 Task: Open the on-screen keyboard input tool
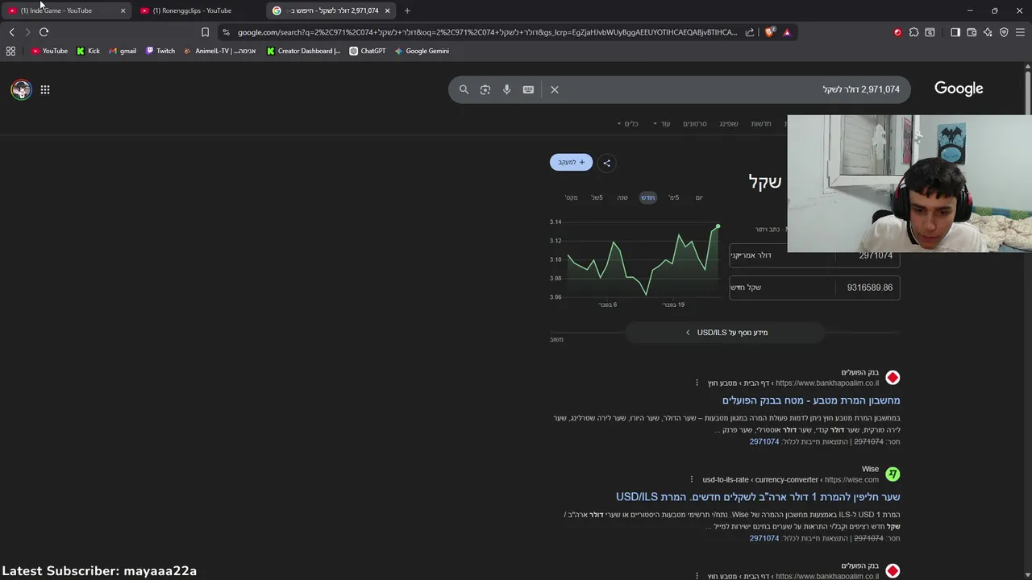point(528,89)
